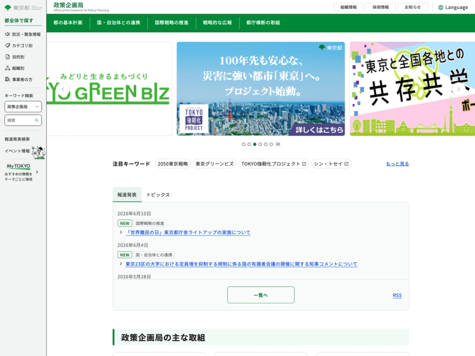Image resolution: width=475 pixels, height=356 pixels.
Task: Click the お知らせ button
Action: (412, 8)
